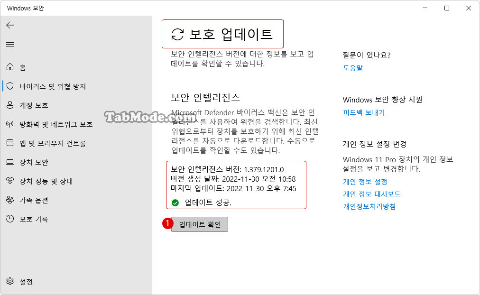Open 개인 정보 대시보드 link
The image size is (480, 295).
pyautogui.click(x=372, y=194)
